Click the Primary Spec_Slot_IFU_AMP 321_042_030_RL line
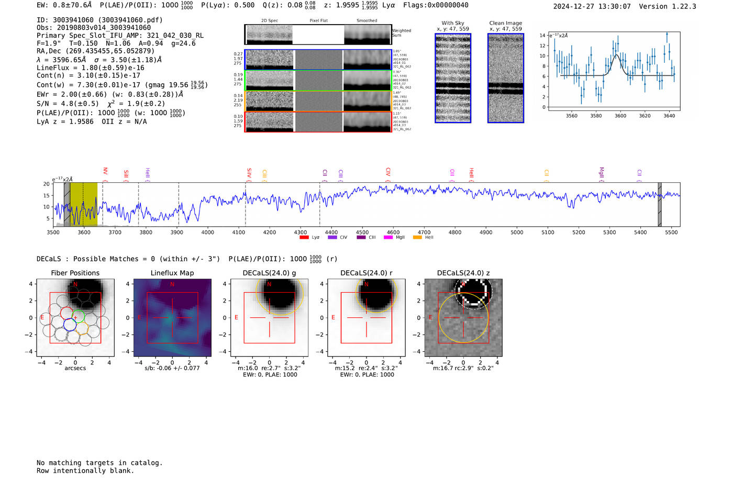The image size is (733, 499). [120, 36]
